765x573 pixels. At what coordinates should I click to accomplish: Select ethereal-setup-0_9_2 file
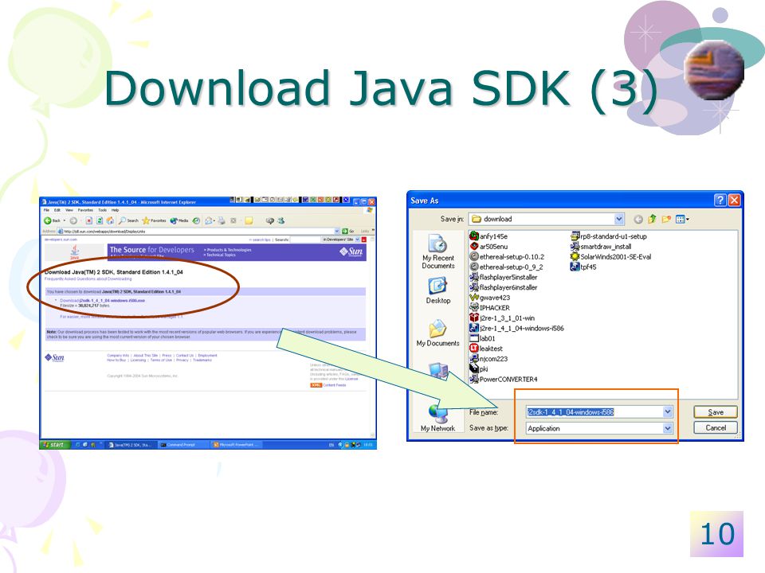[507, 267]
